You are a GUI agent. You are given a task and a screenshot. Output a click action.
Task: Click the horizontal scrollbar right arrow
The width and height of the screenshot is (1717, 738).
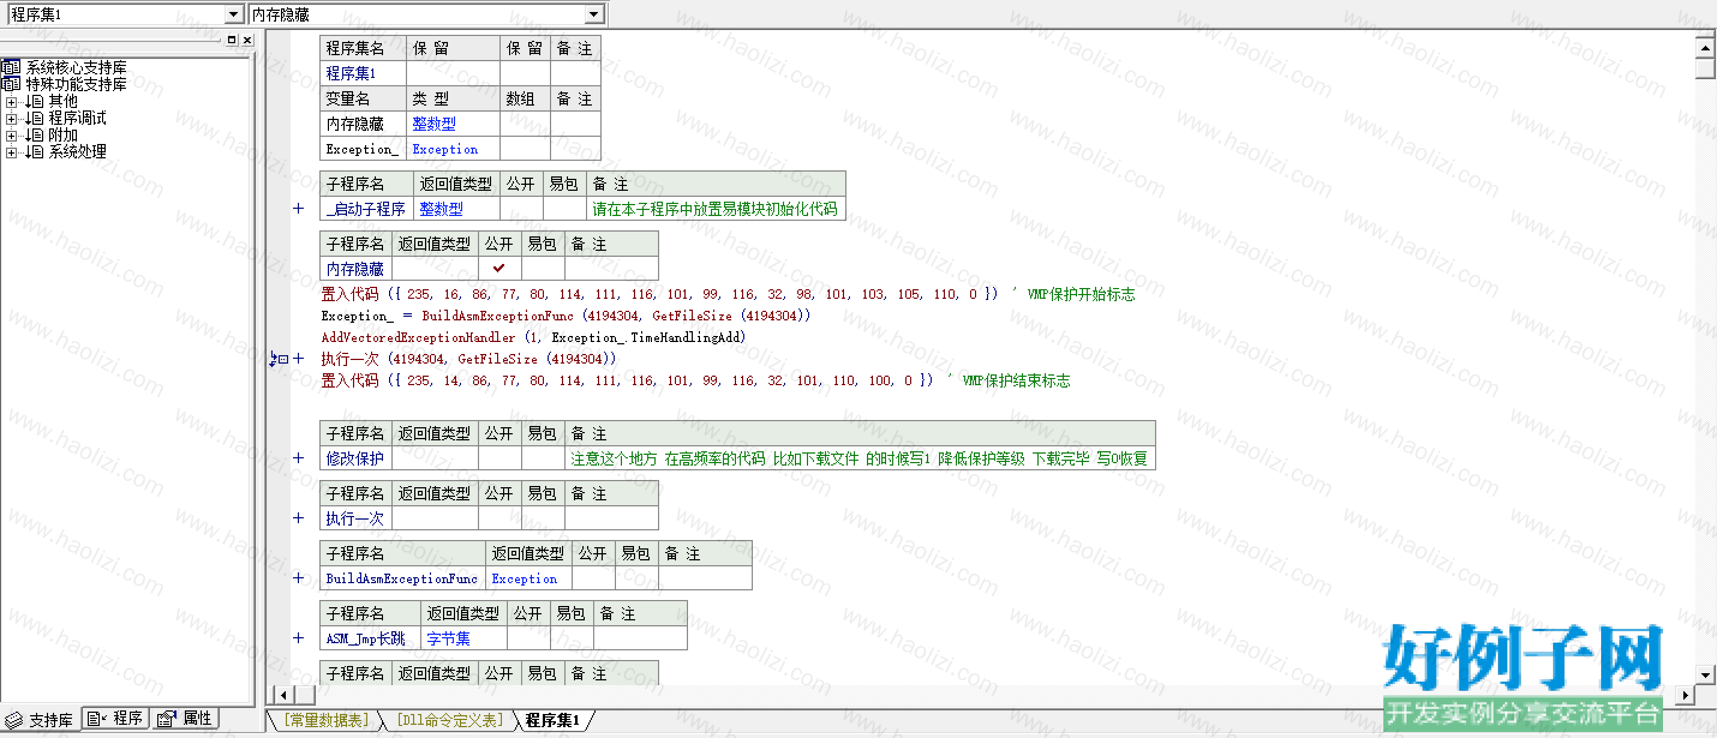pyautogui.click(x=1685, y=695)
